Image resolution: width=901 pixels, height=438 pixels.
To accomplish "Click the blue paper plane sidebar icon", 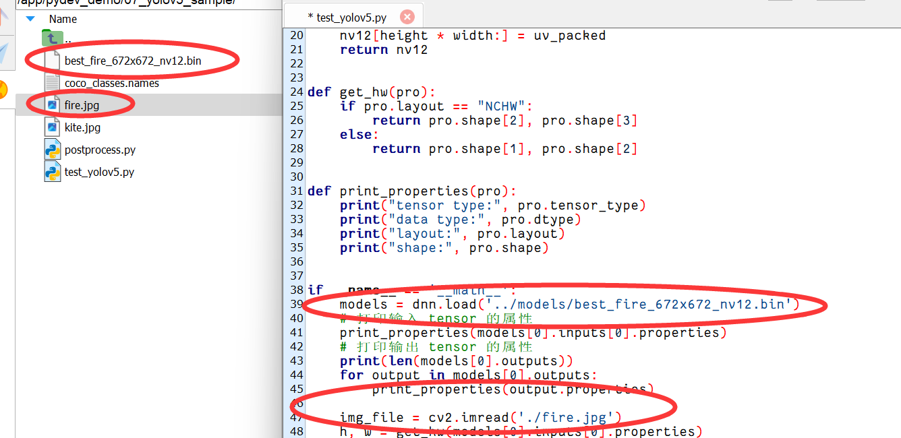I will pos(3,54).
